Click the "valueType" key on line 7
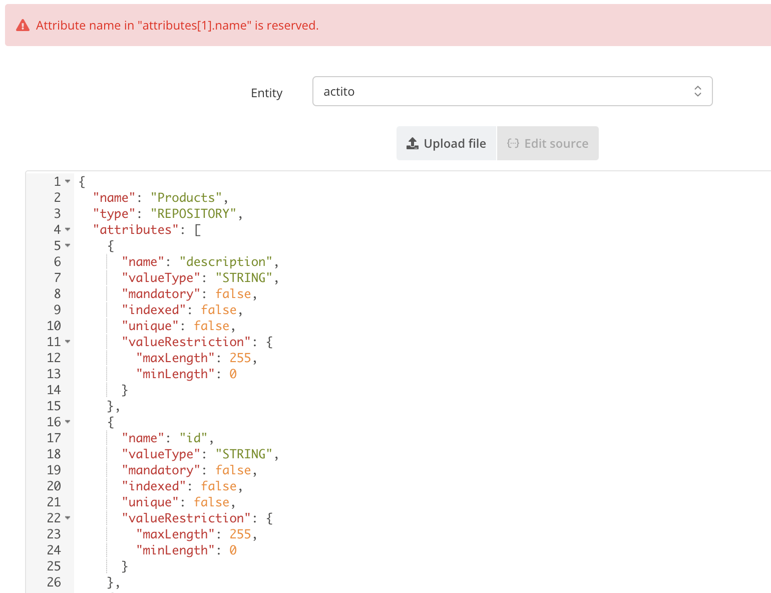 [x=161, y=278]
